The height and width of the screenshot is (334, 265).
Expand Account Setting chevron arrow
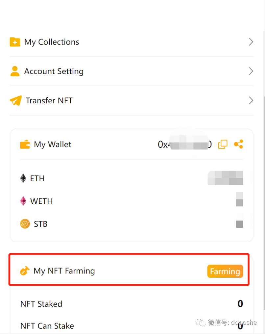(x=251, y=71)
